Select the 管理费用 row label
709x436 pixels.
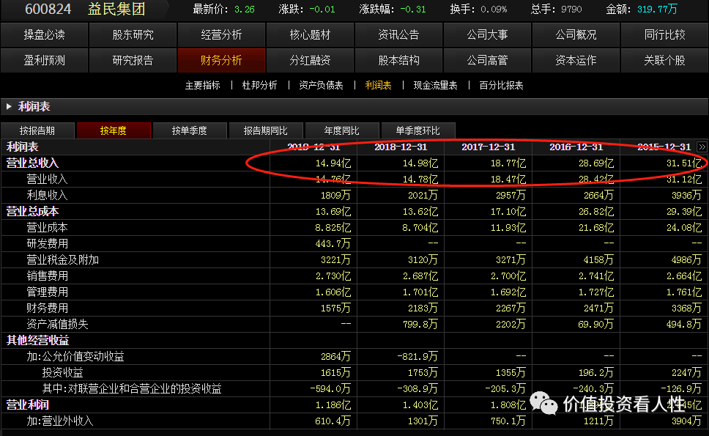47,292
